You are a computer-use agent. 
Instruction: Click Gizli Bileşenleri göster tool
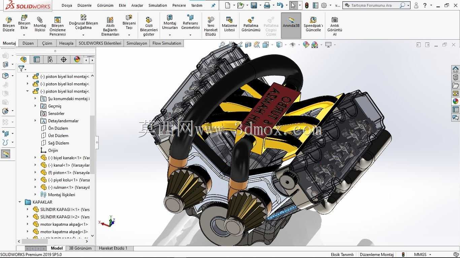click(149, 27)
